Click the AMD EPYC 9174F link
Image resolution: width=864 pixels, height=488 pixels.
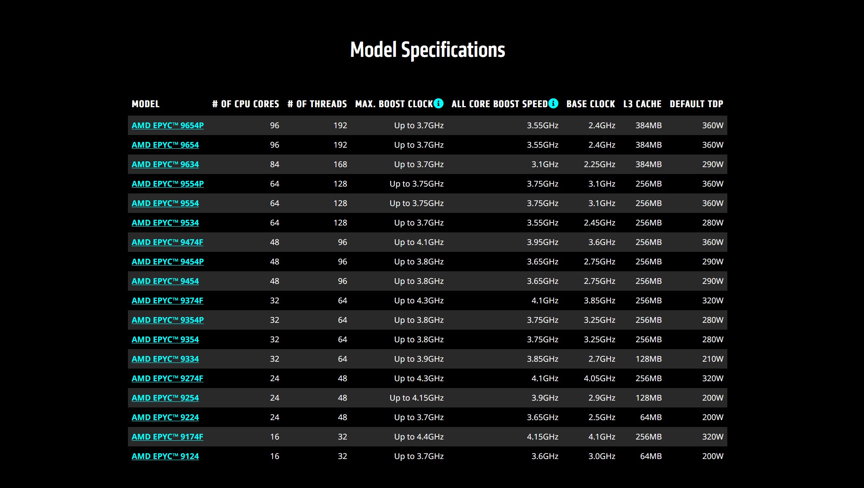(x=167, y=437)
